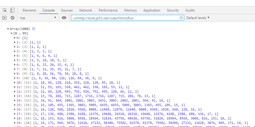Open the Default levels dropdown
This screenshot has height=127, width=255.
(x=198, y=18)
